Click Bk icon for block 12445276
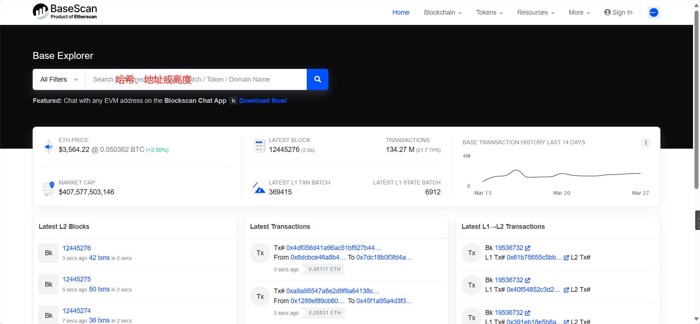700x324 pixels. point(49,253)
